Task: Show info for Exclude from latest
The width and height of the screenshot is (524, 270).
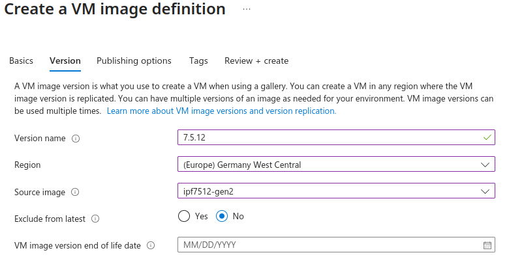Action: (x=95, y=219)
